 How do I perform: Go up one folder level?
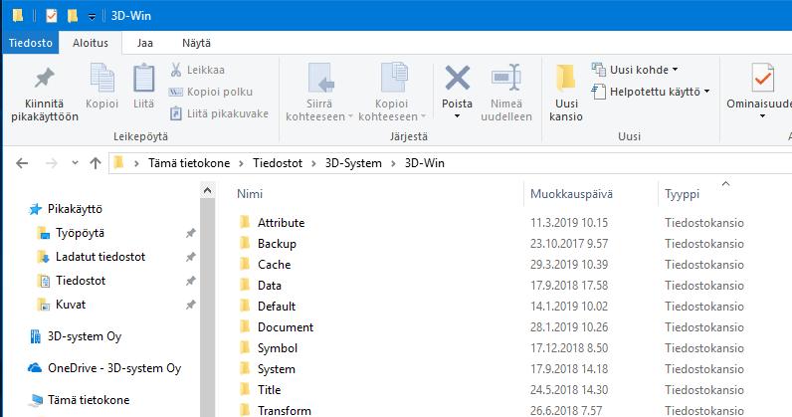(x=96, y=163)
